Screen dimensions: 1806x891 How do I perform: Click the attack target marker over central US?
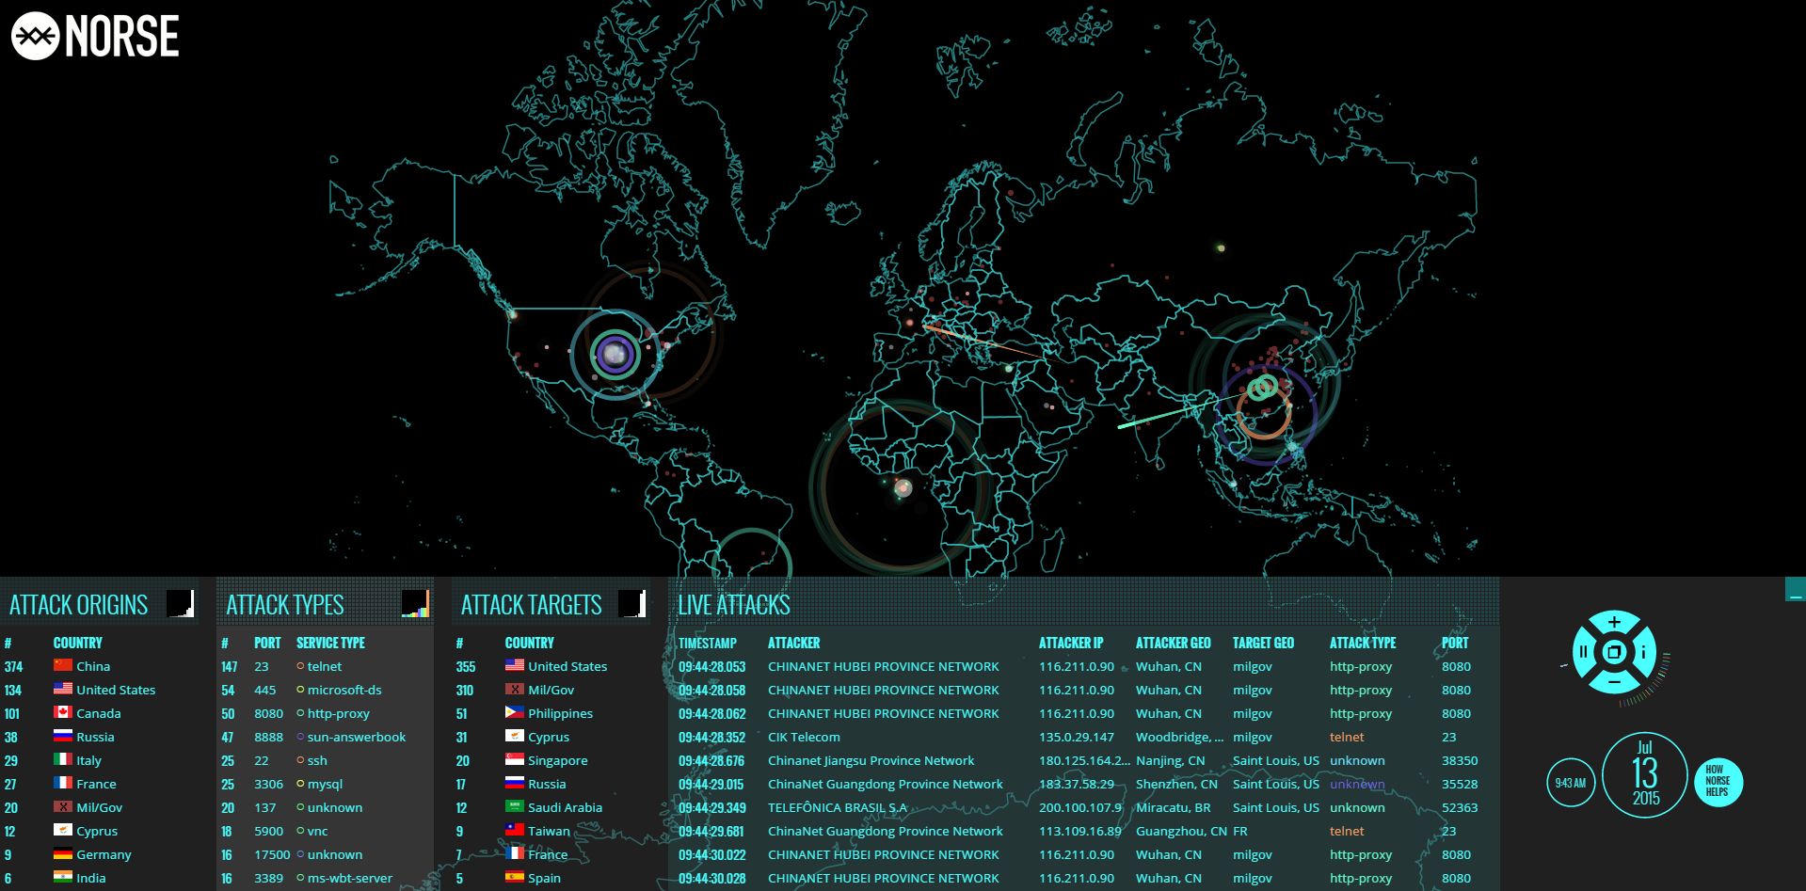pyautogui.click(x=615, y=355)
